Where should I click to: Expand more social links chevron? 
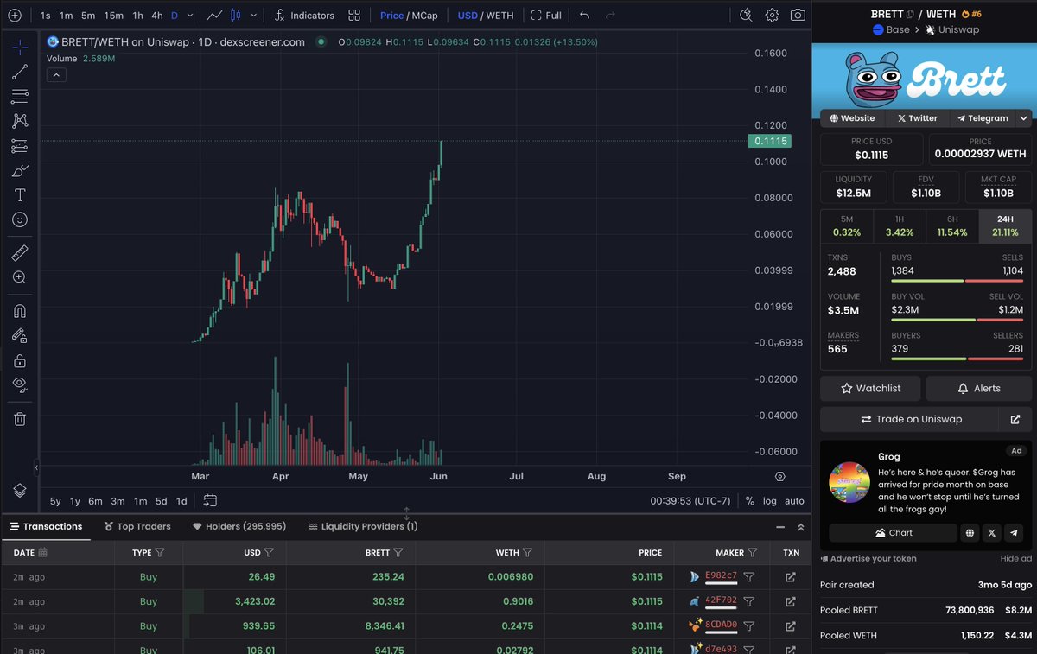click(1024, 118)
